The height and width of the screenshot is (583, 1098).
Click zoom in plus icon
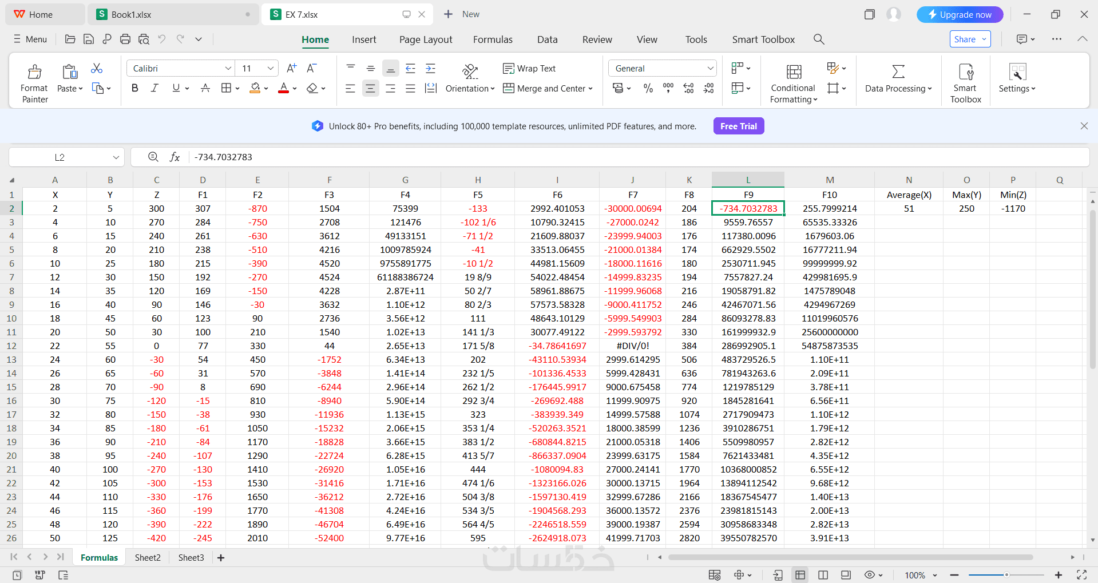(x=1059, y=575)
